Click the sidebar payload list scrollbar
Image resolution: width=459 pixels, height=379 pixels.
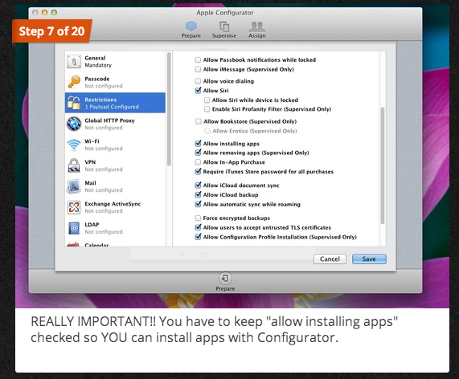(169, 109)
